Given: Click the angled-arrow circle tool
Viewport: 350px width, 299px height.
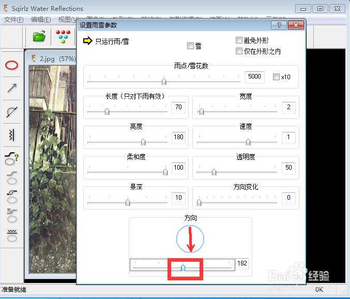Looking at the screenshot, I should [x=12, y=216].
